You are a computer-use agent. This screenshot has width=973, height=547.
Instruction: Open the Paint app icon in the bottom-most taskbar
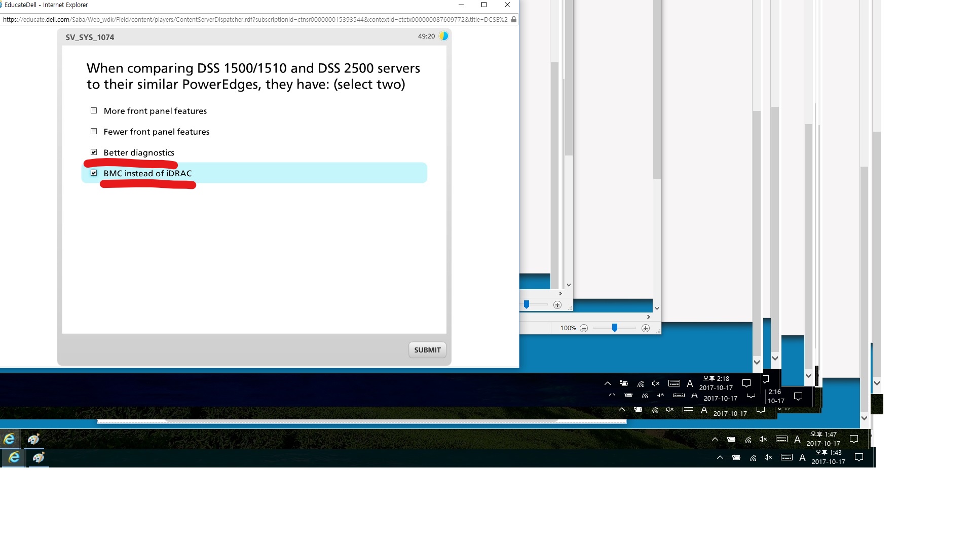click(x=39, y=457)
